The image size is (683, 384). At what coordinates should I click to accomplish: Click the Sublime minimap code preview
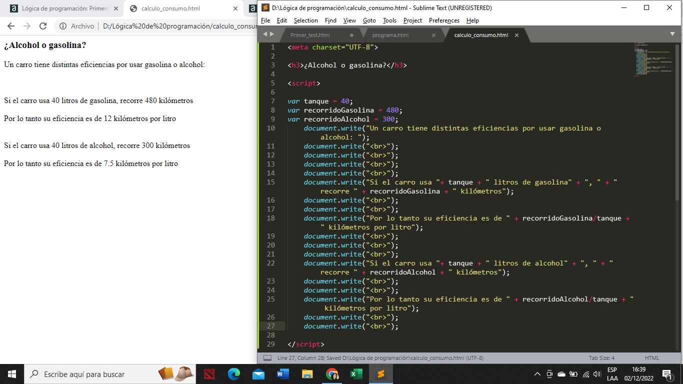click(x=652, y=59)
